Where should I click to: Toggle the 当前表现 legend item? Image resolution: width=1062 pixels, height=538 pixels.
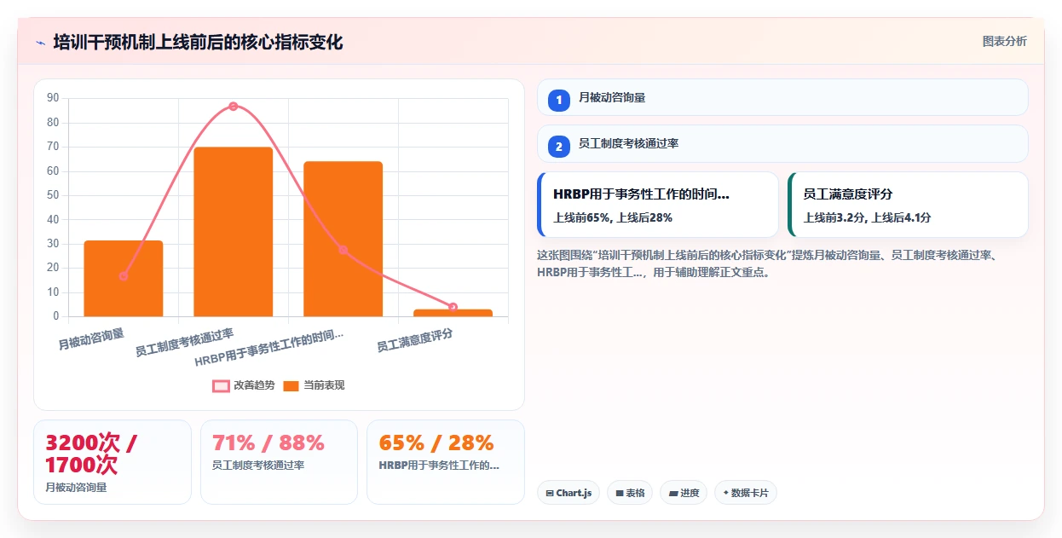[314, 385]
